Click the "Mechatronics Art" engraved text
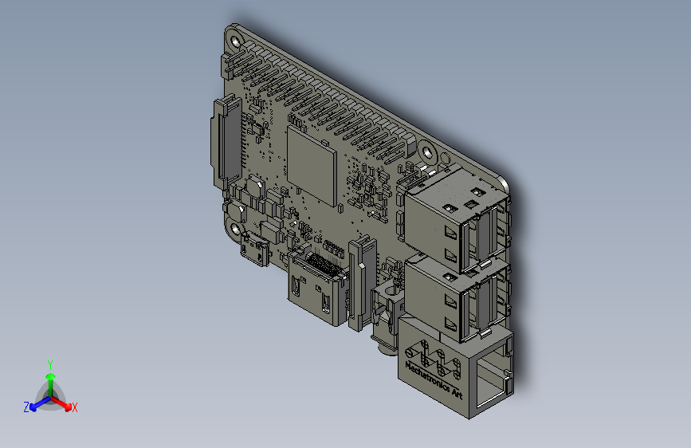This screenshot has width=691, height=448. [x=434, y=380]
